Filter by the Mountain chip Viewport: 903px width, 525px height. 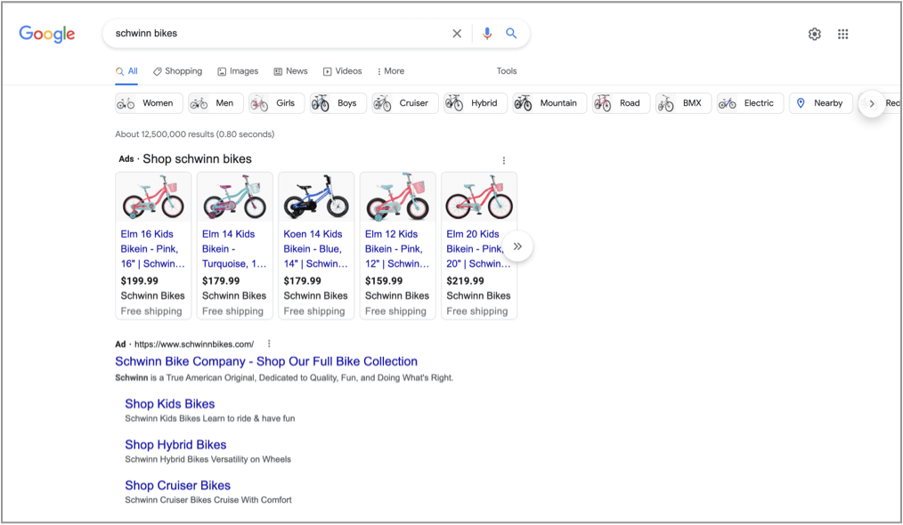coord(549,103)
